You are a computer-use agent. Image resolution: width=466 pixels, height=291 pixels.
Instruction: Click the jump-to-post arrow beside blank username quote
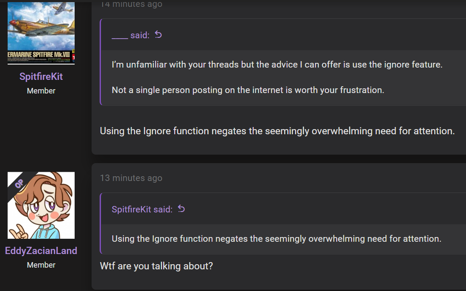pos(158,35)
